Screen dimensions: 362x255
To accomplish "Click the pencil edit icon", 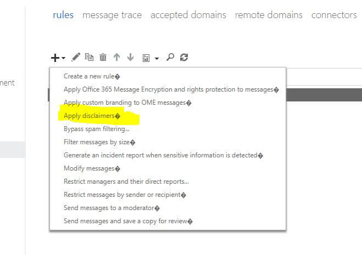I will tap(76, 57).
